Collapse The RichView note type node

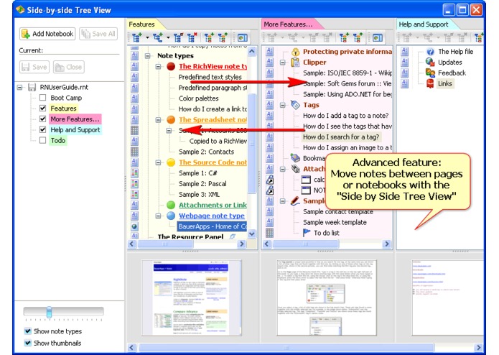(x=159, y=67)
